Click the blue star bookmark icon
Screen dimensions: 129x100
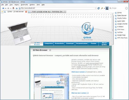17,8
